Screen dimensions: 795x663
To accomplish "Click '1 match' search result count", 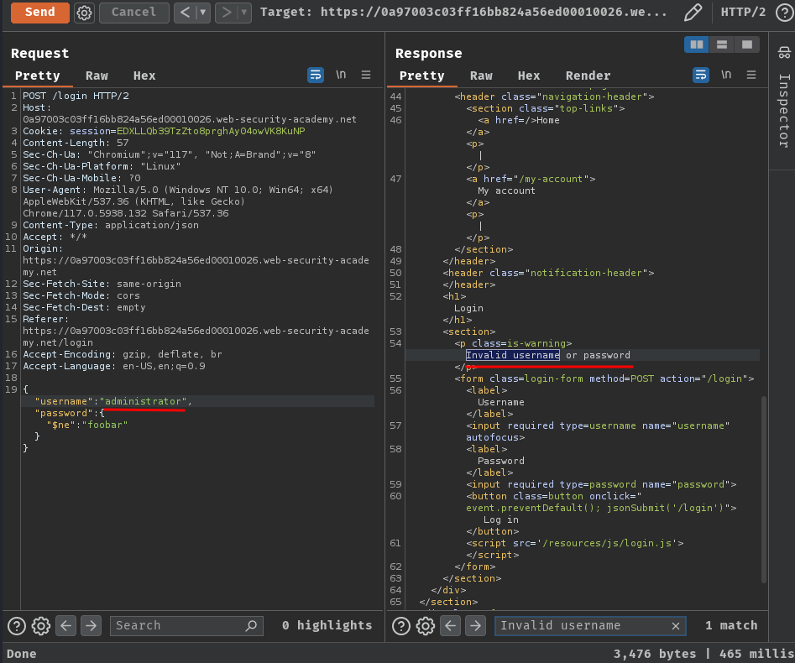I will click(731, 625).
